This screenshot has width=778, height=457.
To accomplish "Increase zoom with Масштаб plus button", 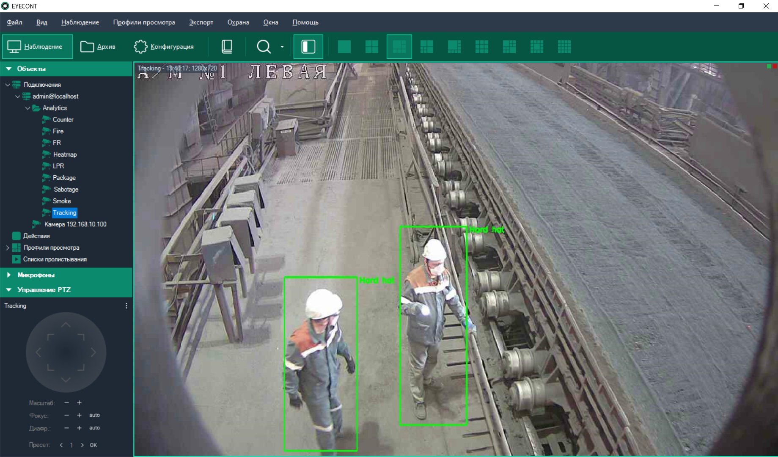I will [79, 403].
